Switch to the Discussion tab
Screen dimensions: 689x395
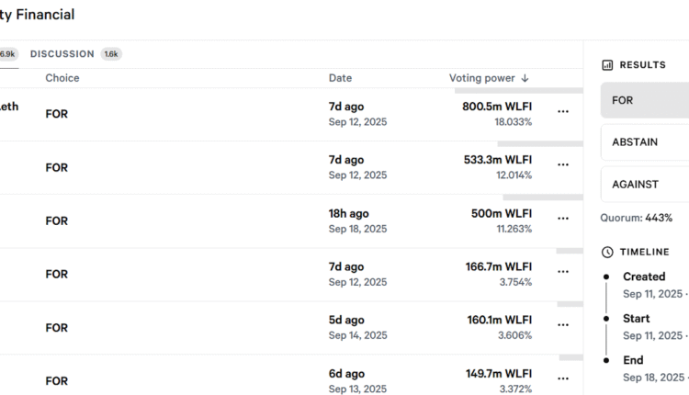coord(62,54)
